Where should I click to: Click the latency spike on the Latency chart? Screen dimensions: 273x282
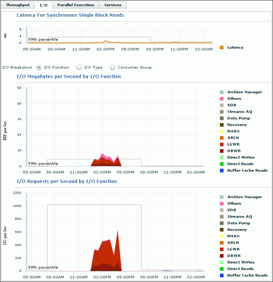[106, 41]
